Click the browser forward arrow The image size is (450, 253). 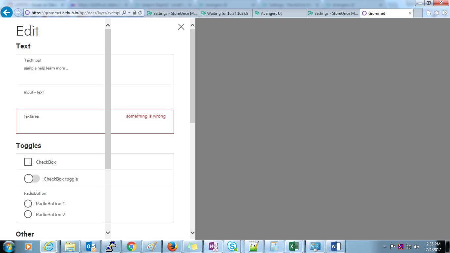click(18, 13)
